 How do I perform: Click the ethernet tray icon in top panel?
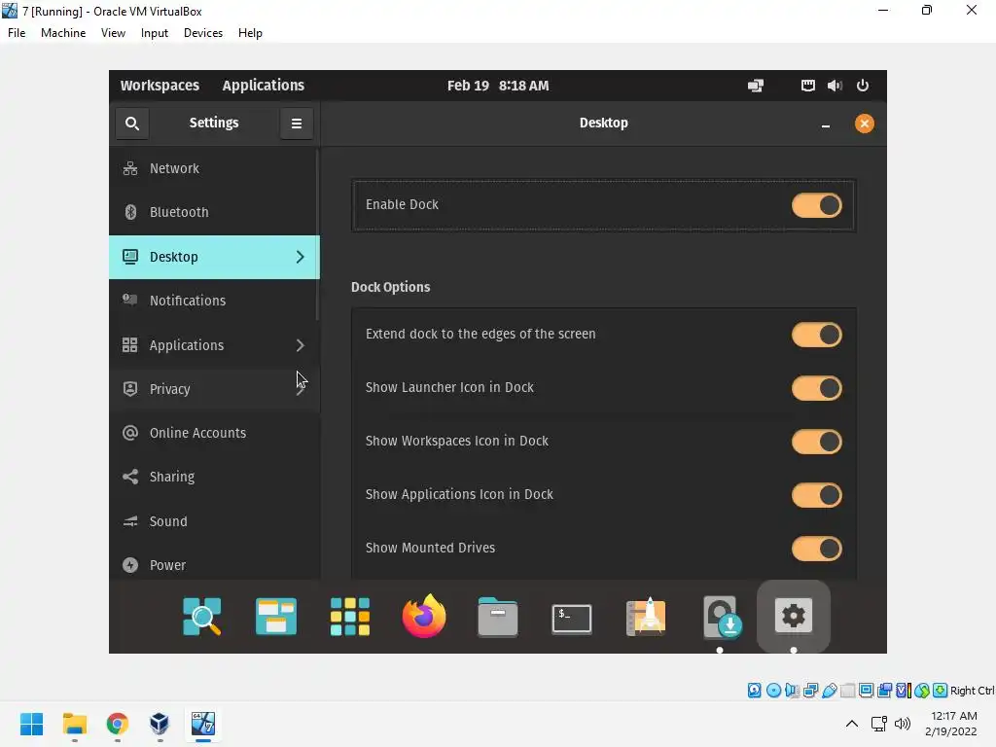point(808,86)
